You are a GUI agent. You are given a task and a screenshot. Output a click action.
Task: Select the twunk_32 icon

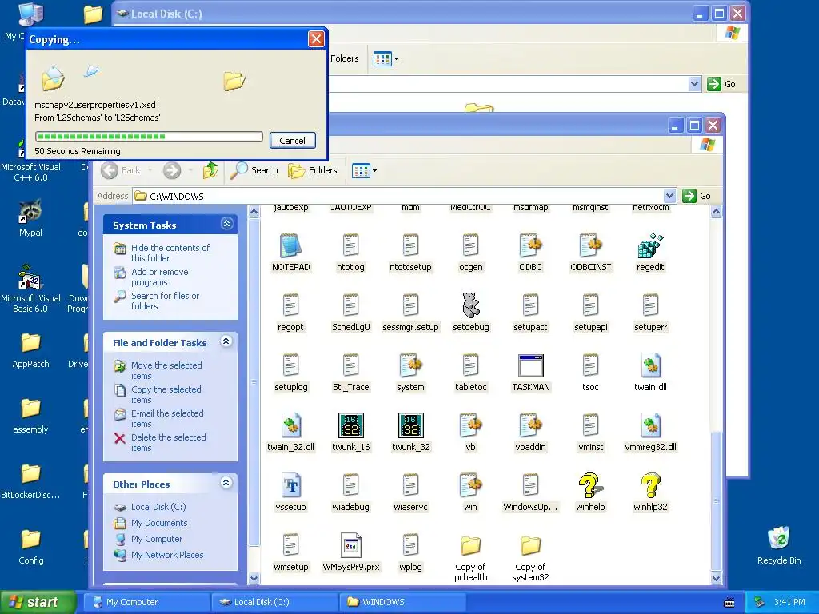pos(410,425)
